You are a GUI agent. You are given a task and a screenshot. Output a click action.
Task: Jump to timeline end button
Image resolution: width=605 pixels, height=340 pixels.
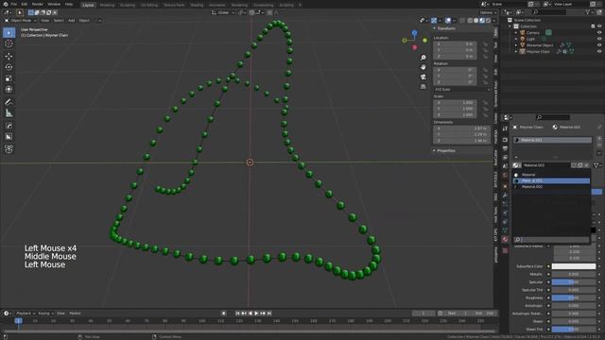coord(269,314)
